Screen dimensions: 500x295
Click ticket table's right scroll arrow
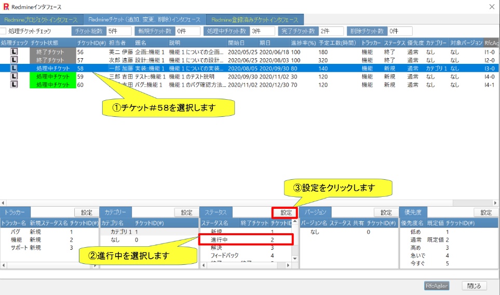[x=495, y=203]
